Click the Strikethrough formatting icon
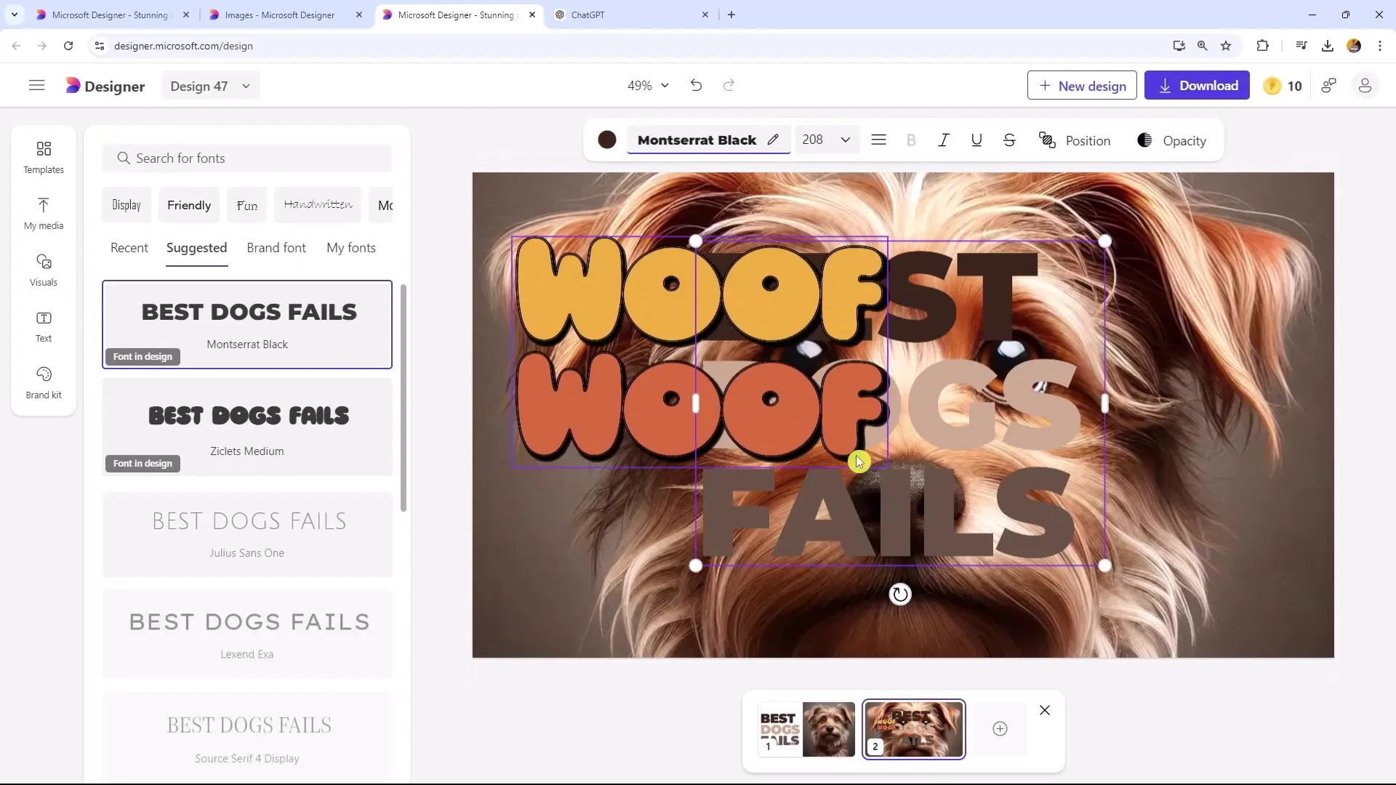 (1011, 141)
